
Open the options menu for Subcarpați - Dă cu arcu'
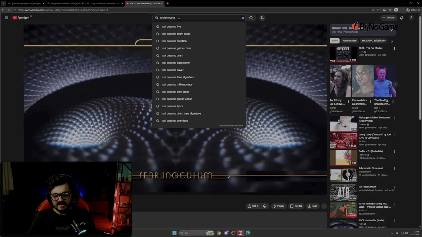point(394,169)
